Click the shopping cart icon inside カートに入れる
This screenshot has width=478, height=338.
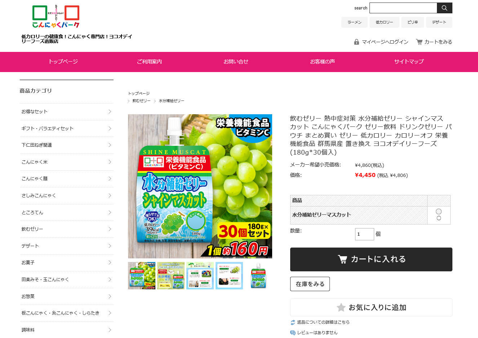click(342, 259)
